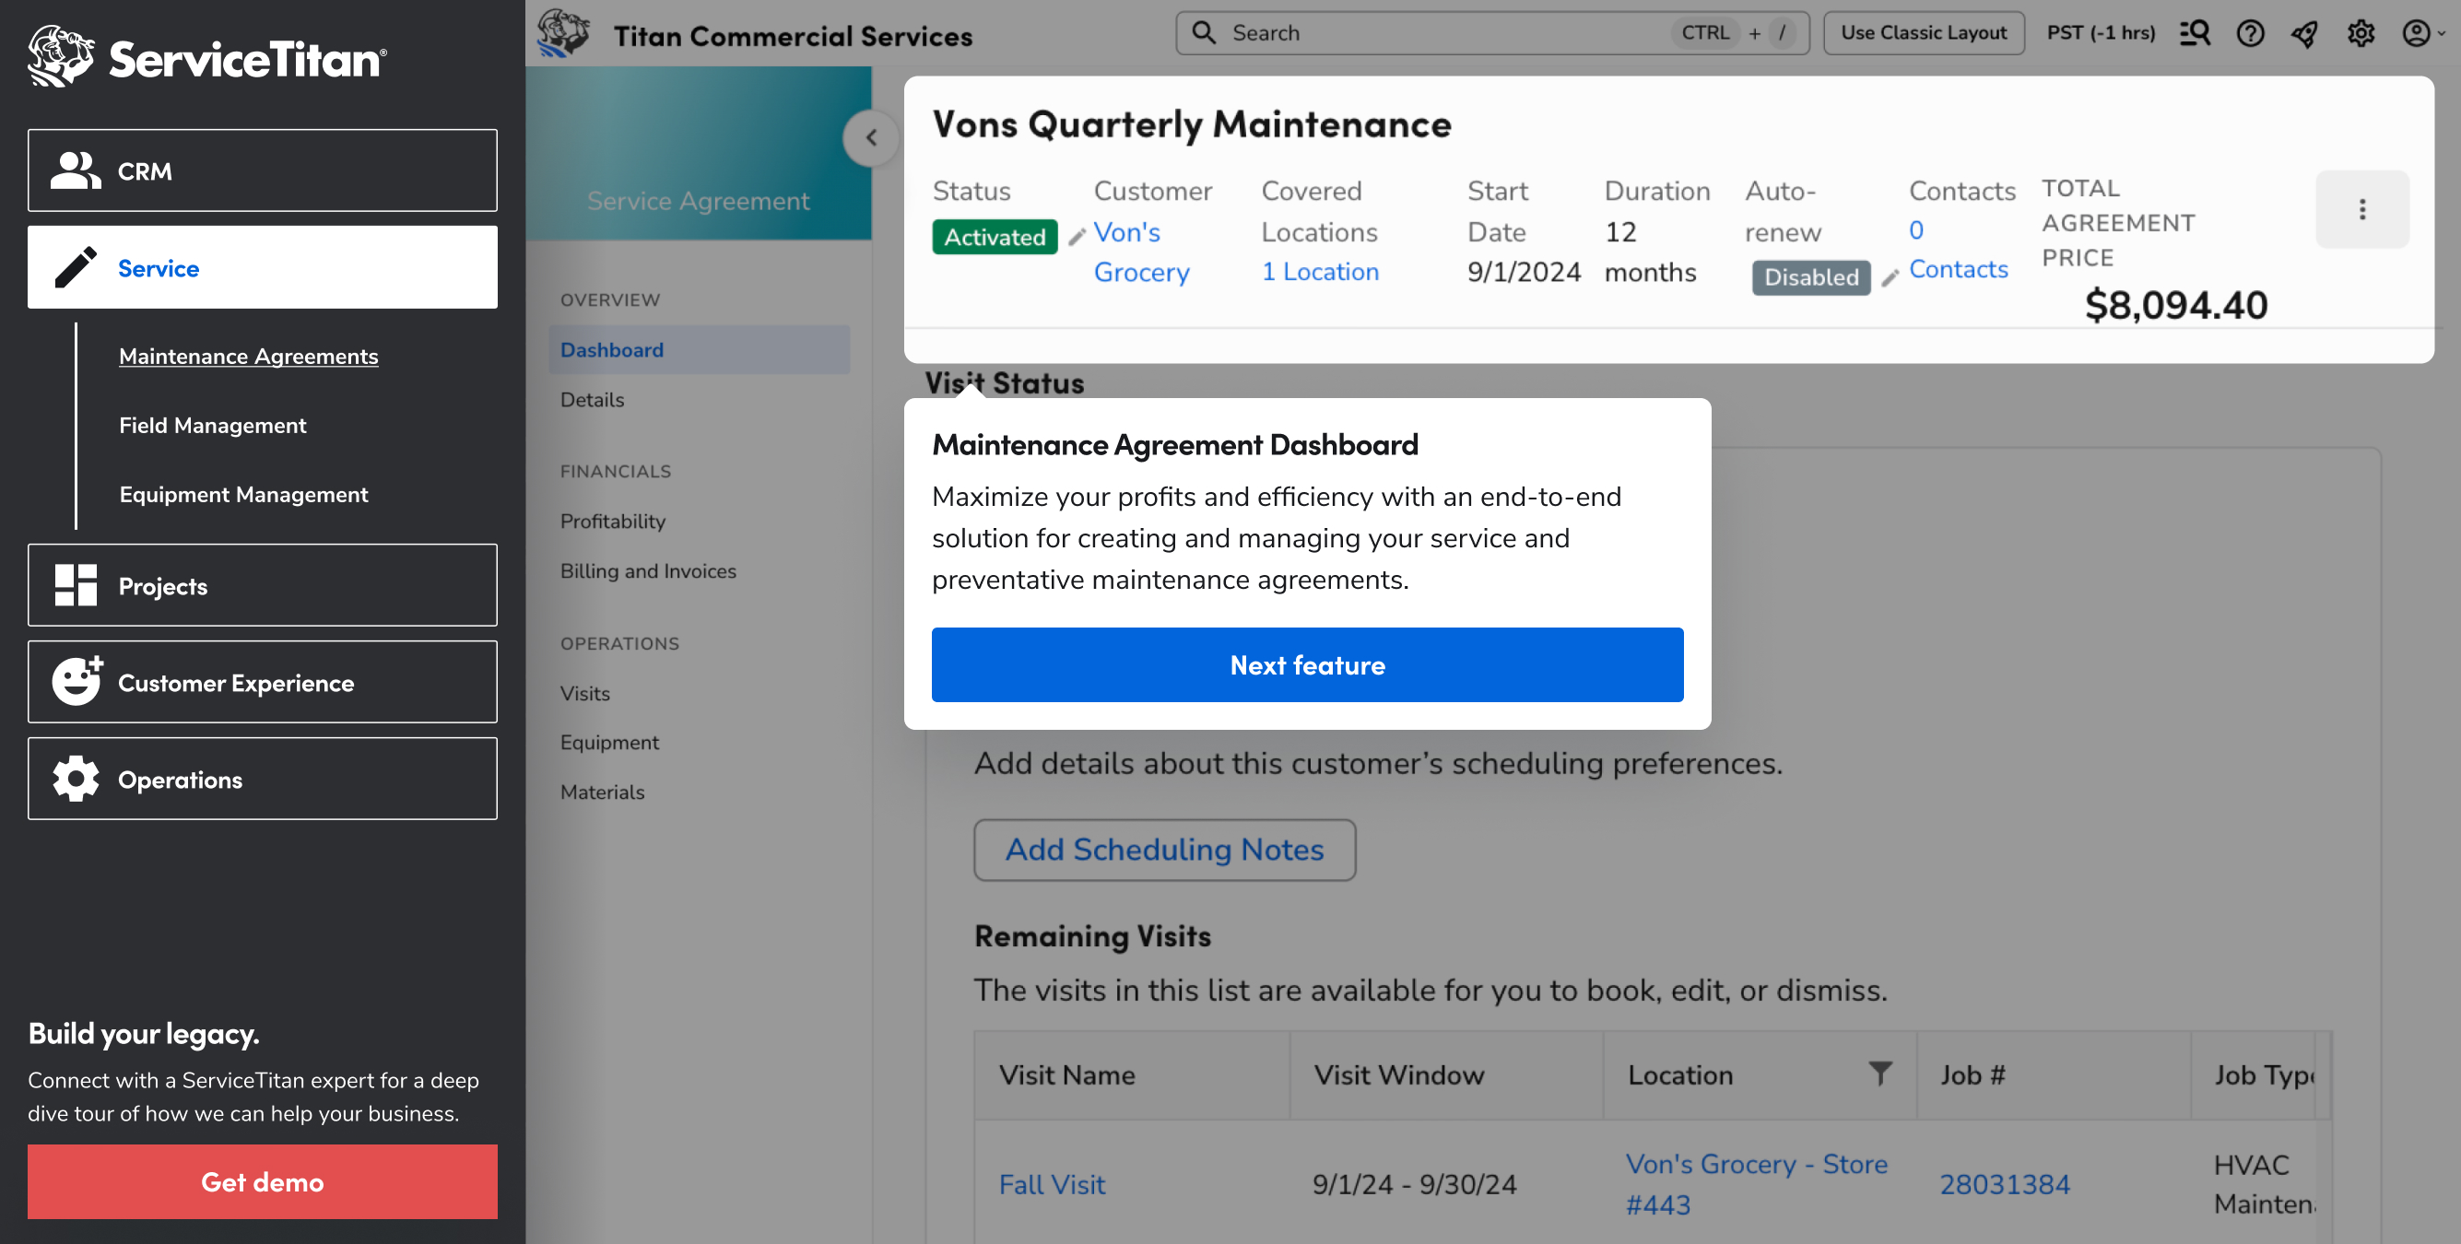Expand the Projects navigation section
Screen dimensions: 2461x1244
[263, 586]
